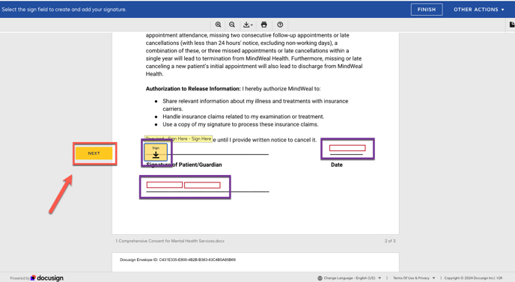Image resolution: width=515 pixels, height=282 pixels.
Task: Click the first name field below signature
Action: (x=165, y=185)
